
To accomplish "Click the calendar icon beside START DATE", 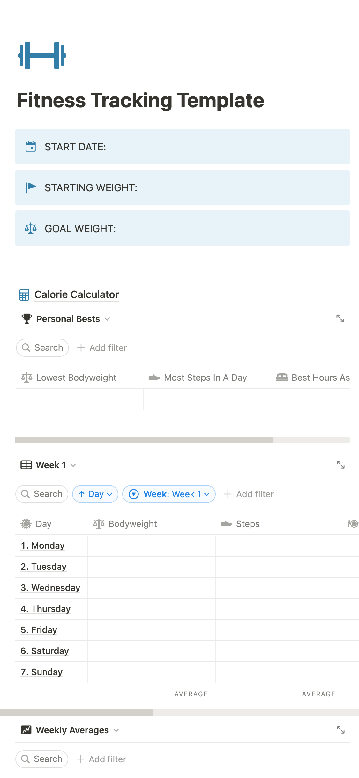I will tap(31, 147).
